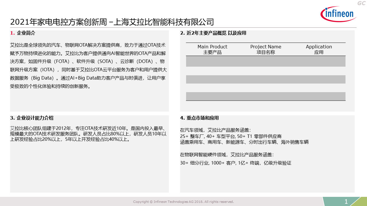
Task: Click the heading 3. 企业设计能力介绍
Action: (32, 118)
